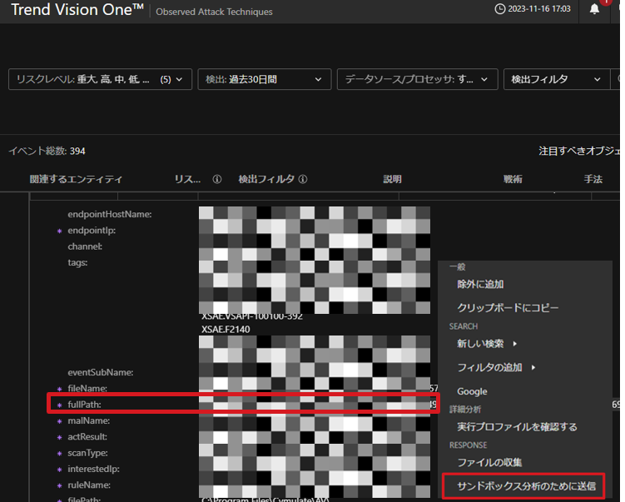This screenshot has height=502, width=625.
Task: Click the diamond icon beside fullPath
Action: tap(59, 405)
